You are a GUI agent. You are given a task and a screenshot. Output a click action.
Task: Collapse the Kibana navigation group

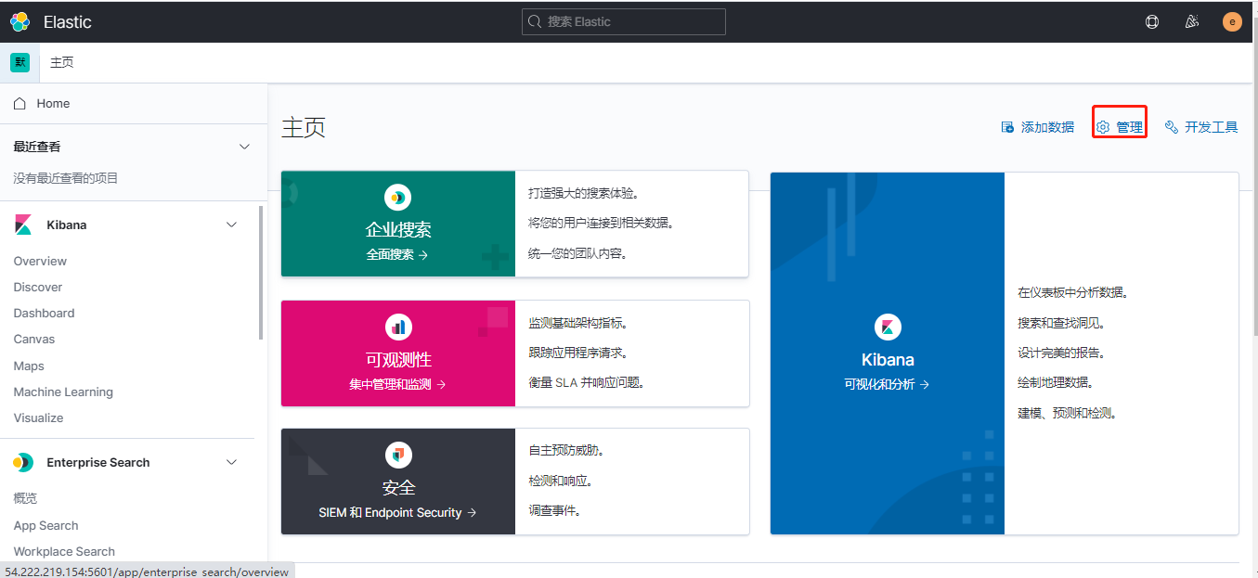tap(232, 225)
